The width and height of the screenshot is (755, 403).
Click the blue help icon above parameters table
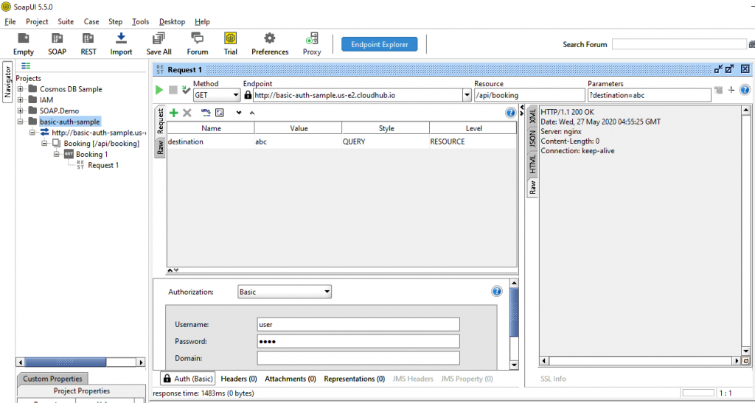click(x=510, y=113)
